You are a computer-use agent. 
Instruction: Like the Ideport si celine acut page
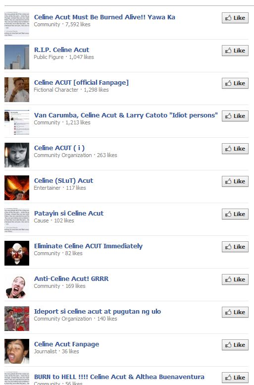coord(235,312)
